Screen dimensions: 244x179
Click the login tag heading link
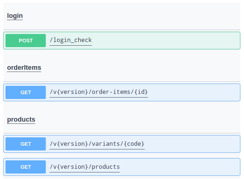tap(15, 16)
